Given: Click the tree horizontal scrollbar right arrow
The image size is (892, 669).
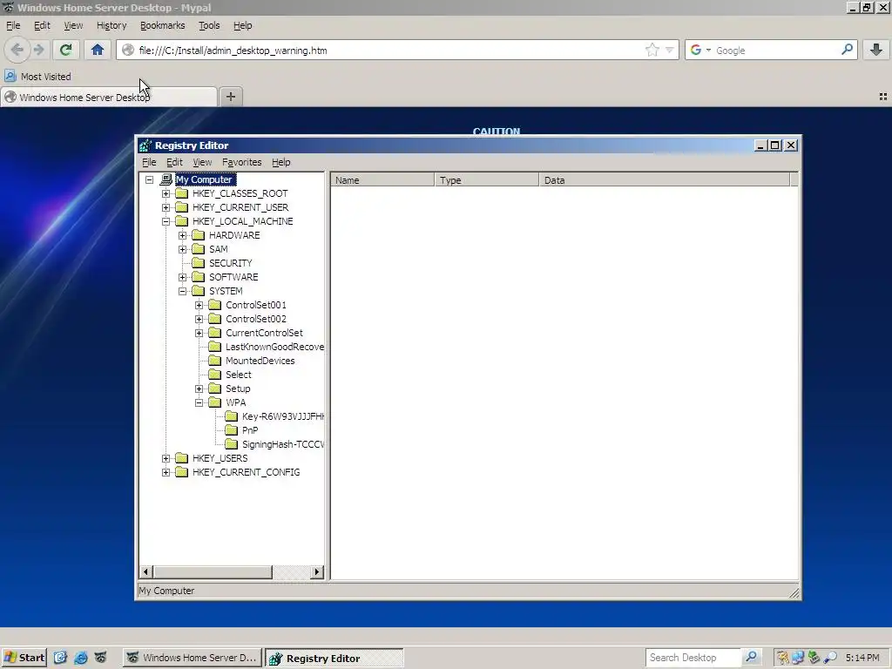Looking at the screenshot, I should [317, 571].
